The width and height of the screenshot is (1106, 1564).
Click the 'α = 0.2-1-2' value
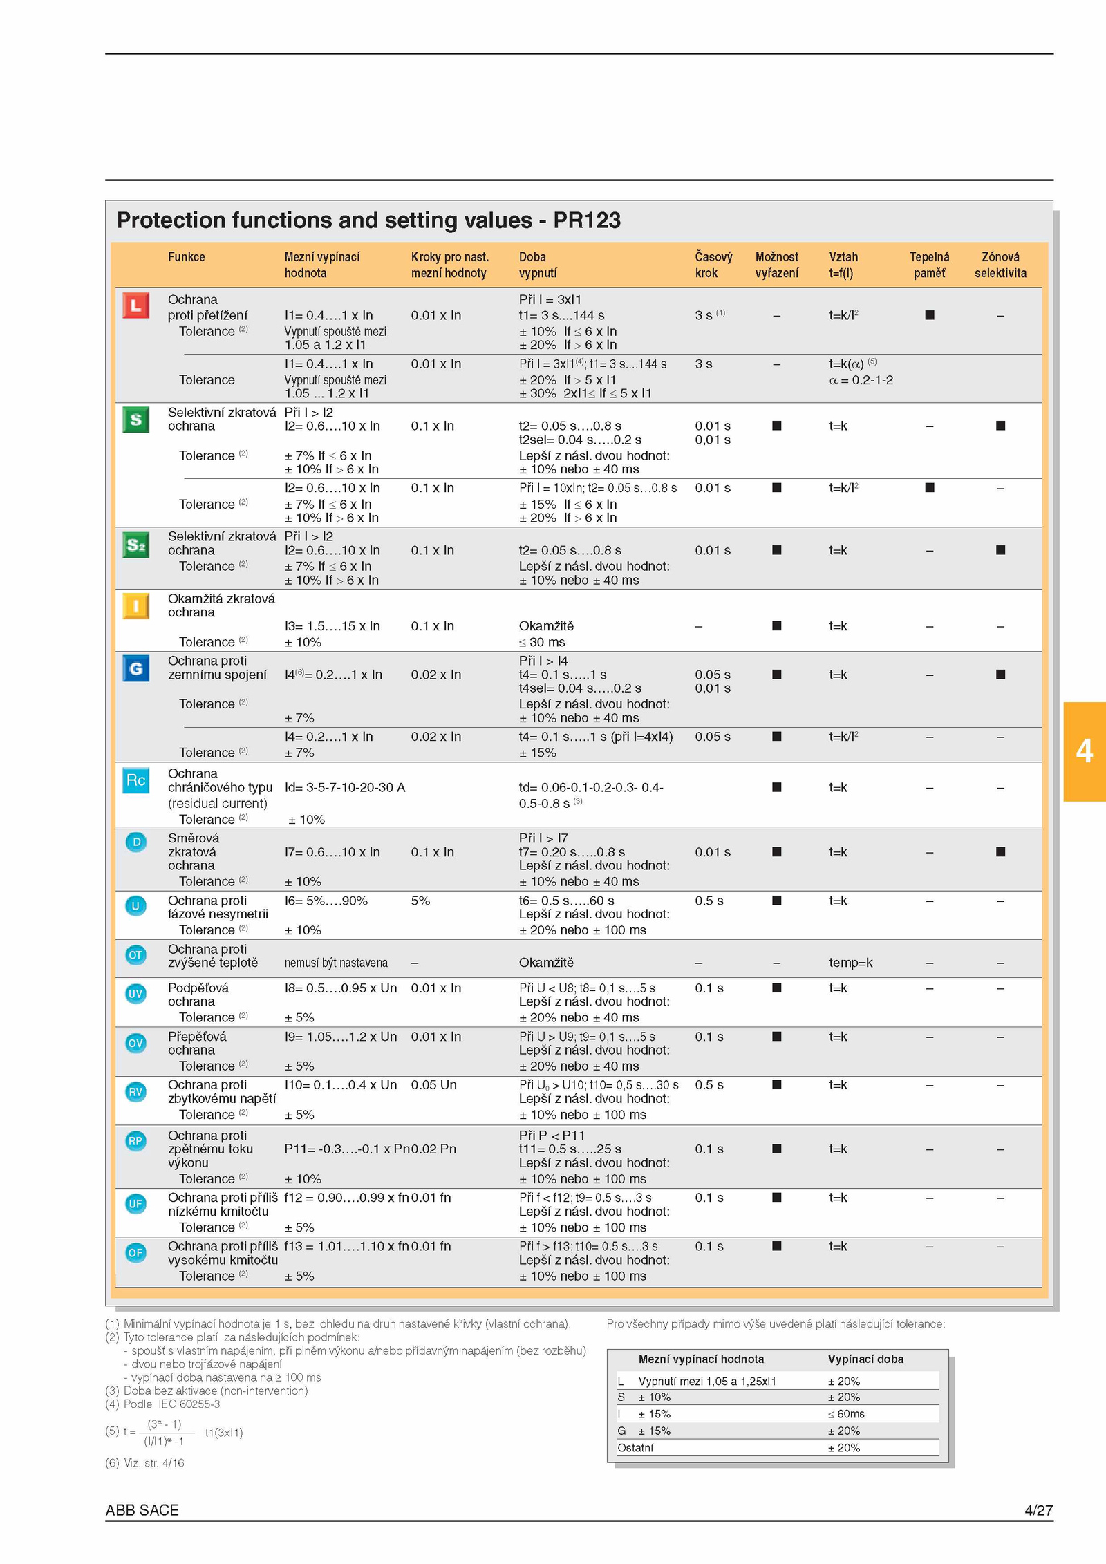pos(861,380)
